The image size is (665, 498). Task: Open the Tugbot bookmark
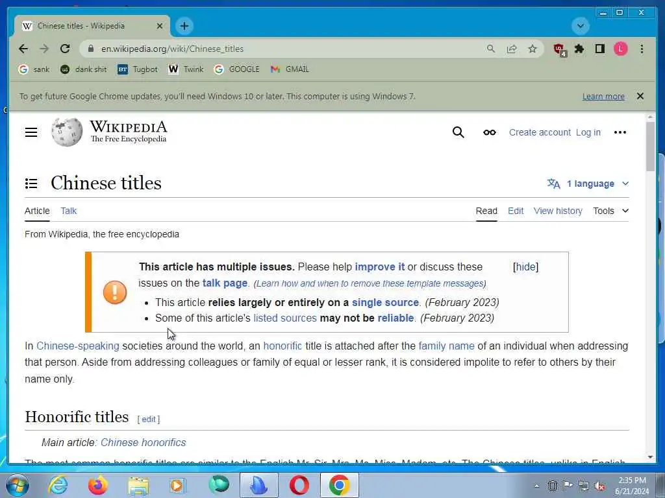tap(138, 69)
